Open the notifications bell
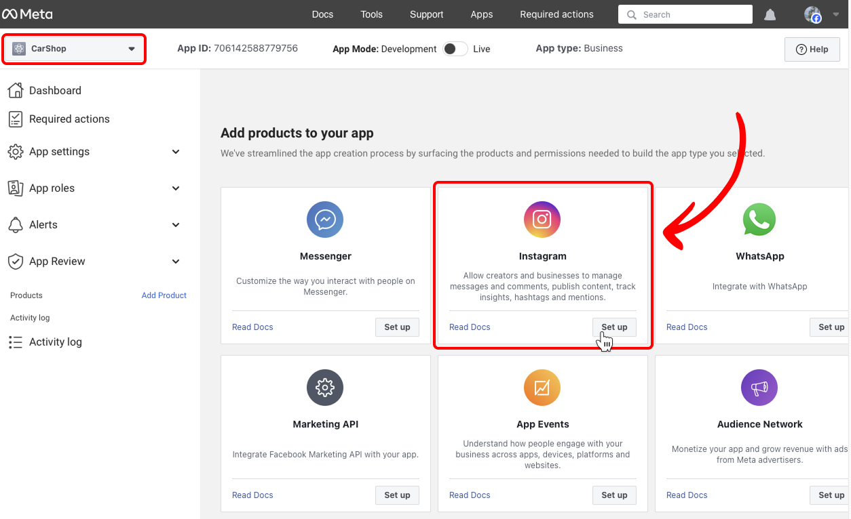 click(770, 14)
